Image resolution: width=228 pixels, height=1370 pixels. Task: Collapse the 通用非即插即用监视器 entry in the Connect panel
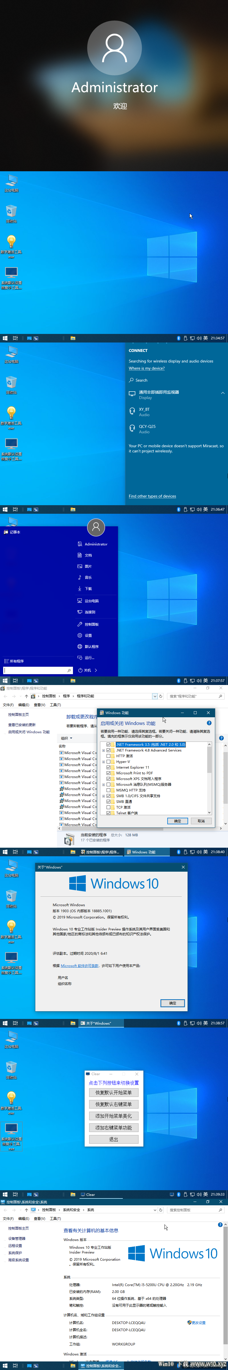(x=223, y=393)
